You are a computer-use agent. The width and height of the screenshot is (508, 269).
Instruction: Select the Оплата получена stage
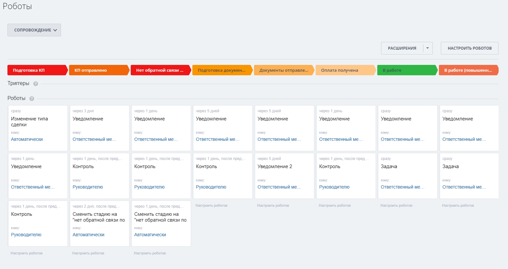(x=345, y=70)
